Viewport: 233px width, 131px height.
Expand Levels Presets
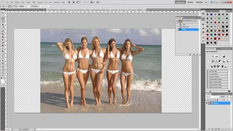pos(208,71)
